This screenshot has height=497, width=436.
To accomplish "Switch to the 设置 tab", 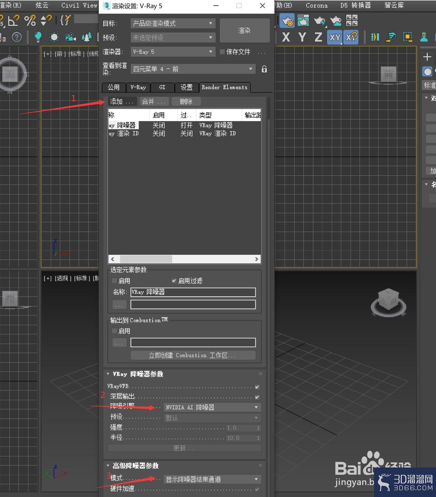I will pos(187,88).
